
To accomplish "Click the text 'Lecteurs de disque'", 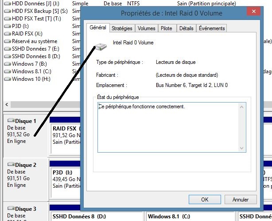I will (x=175, y=62).
